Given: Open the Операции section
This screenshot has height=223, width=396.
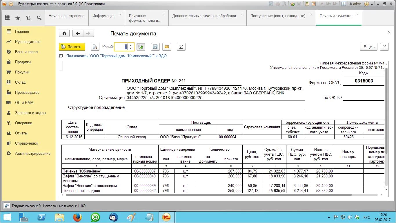Looking at the screenshot, I should 28,123.
